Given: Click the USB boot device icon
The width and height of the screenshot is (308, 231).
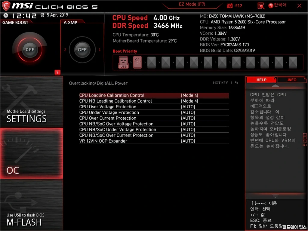Looking at the screenshot, I should click(123, 62).
